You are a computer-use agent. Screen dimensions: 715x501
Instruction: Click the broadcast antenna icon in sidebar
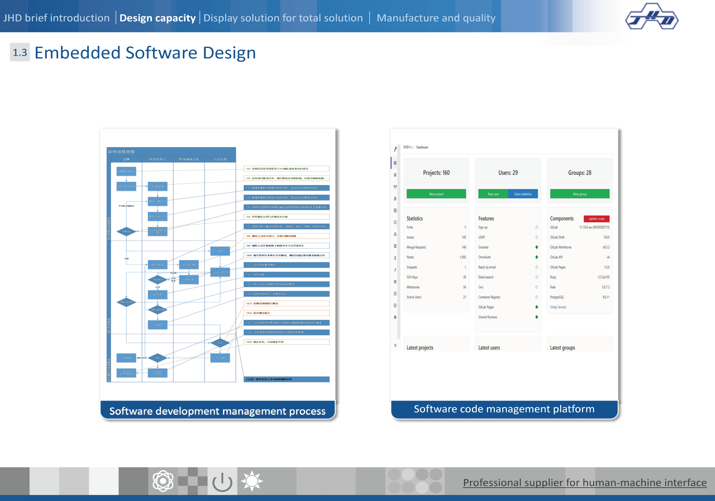(x=395, y=187)
